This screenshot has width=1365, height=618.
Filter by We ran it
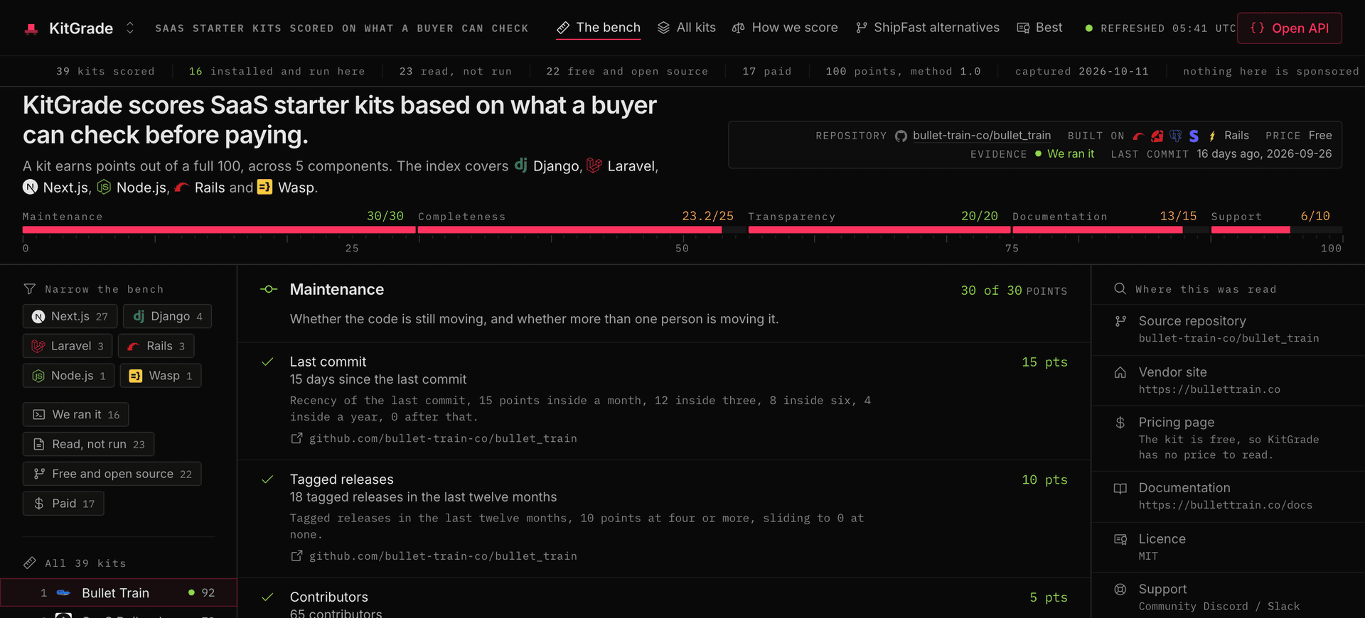(75, 414)
